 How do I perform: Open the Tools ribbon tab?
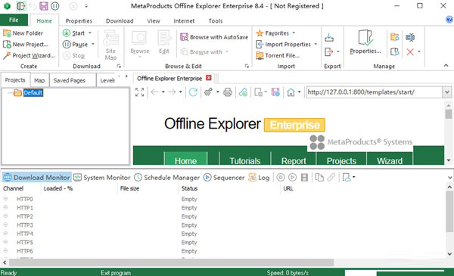[216, 21]
